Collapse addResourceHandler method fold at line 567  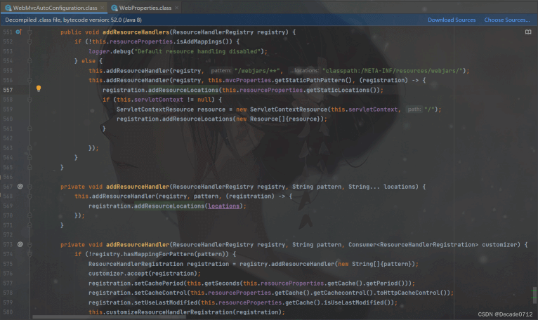pos(30,187)
